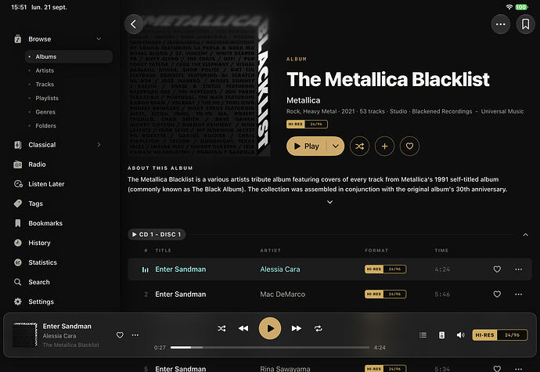
Task: Open Listen Later
Action: [46, 184]
